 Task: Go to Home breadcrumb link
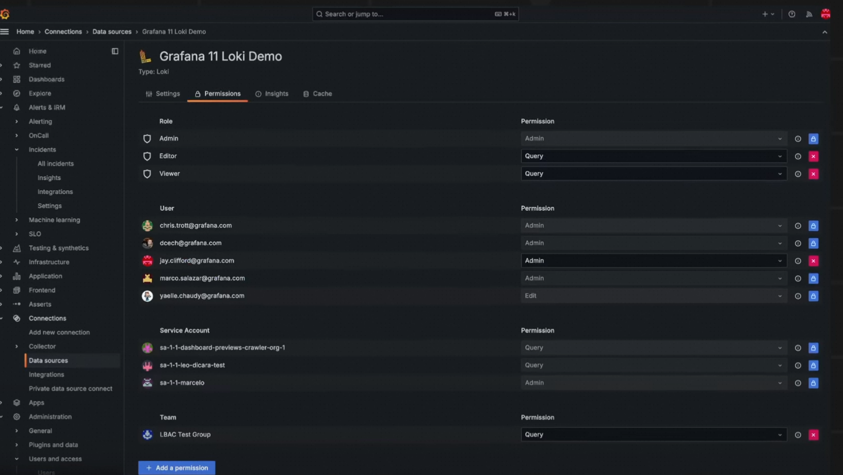(25, 31)
